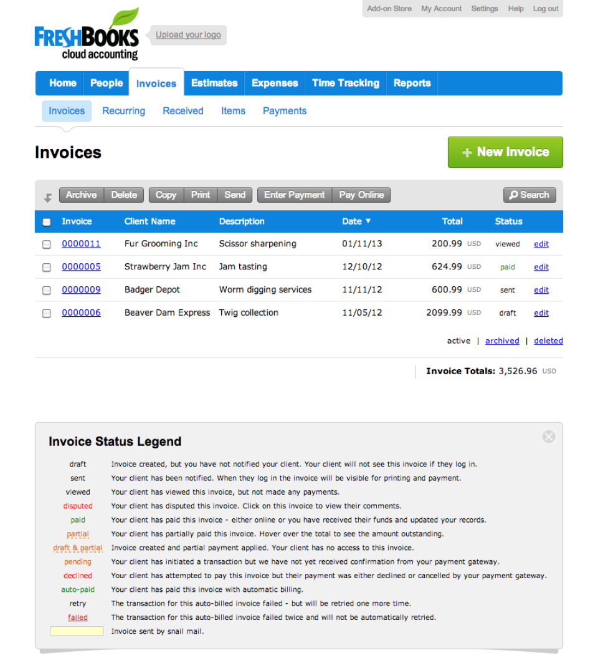View archived invoices
598x668 pixels.
502,341
